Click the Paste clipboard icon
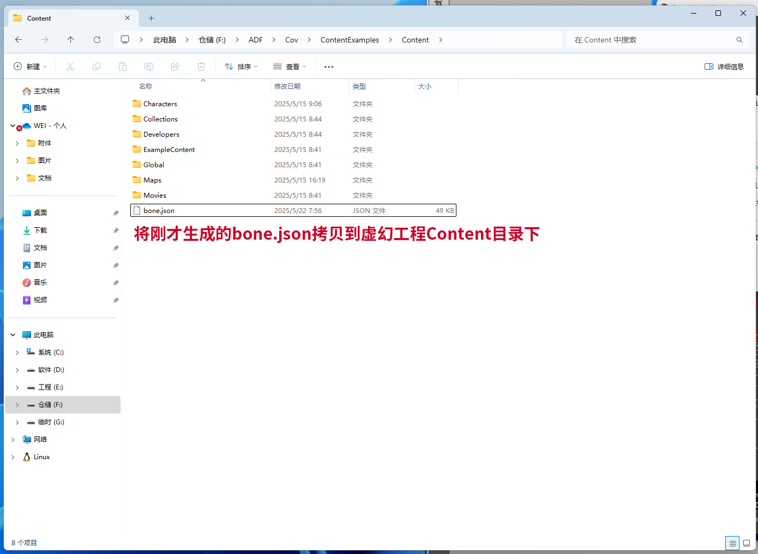The height and width of the screenshot is (554, 758). (x=123, y=66)
